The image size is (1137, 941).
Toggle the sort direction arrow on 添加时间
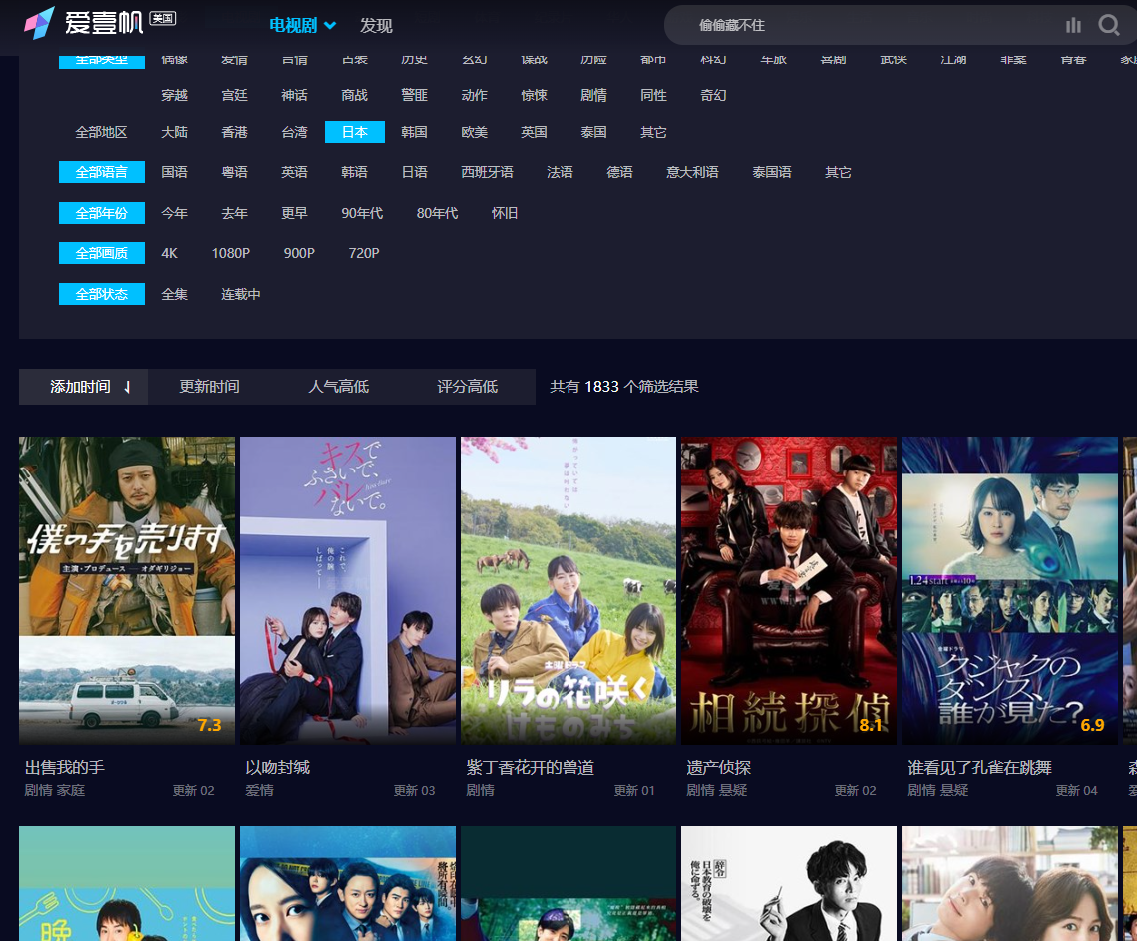(127, 388)
